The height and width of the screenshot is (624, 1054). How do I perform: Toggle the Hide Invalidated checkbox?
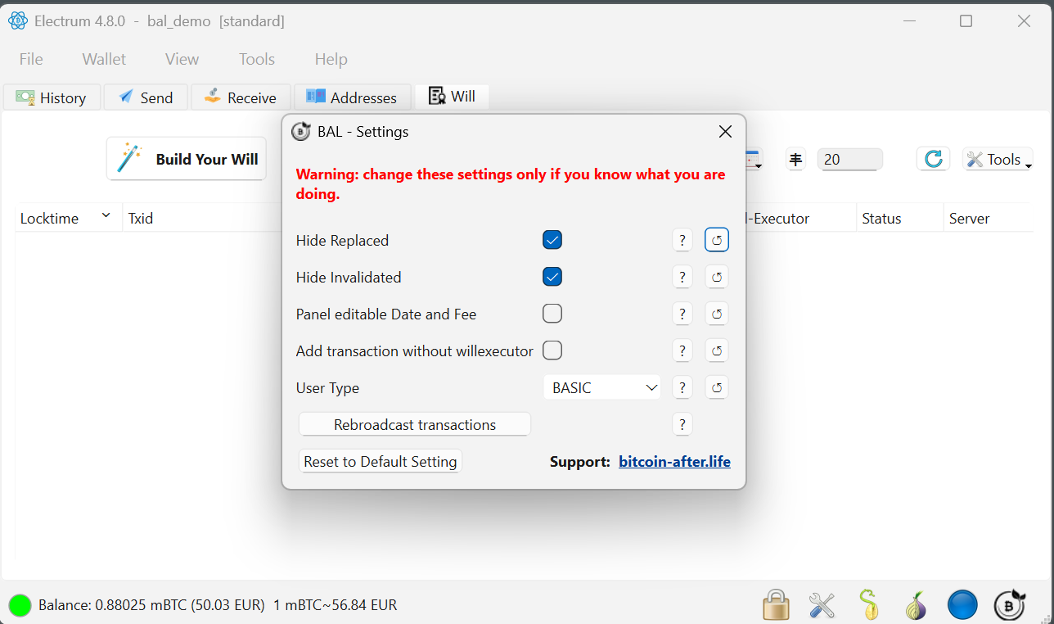pos(552,277)
